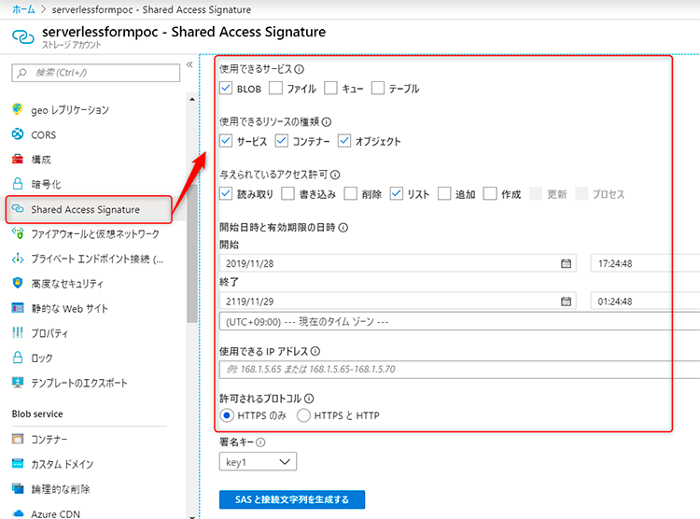The height and width of the screenshot is (519, 700).
Task: Select the HTTPS のみ radio button
Action: pos(227,415)
